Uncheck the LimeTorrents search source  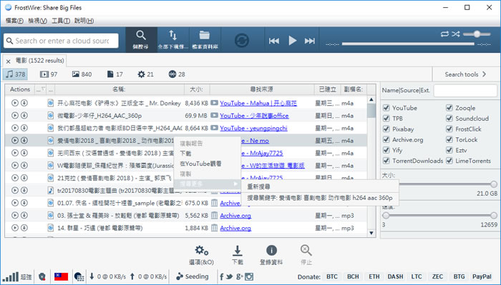[x=449, y=161]
